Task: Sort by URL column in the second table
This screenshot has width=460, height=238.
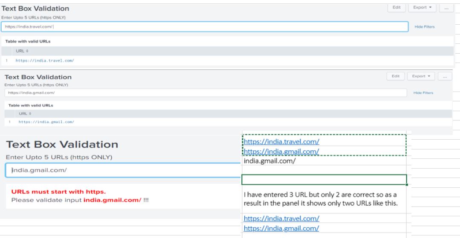Action: [x=23, y=114]
